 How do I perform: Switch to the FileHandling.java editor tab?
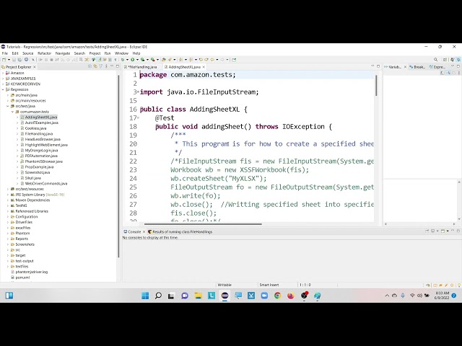coord(143,67)
